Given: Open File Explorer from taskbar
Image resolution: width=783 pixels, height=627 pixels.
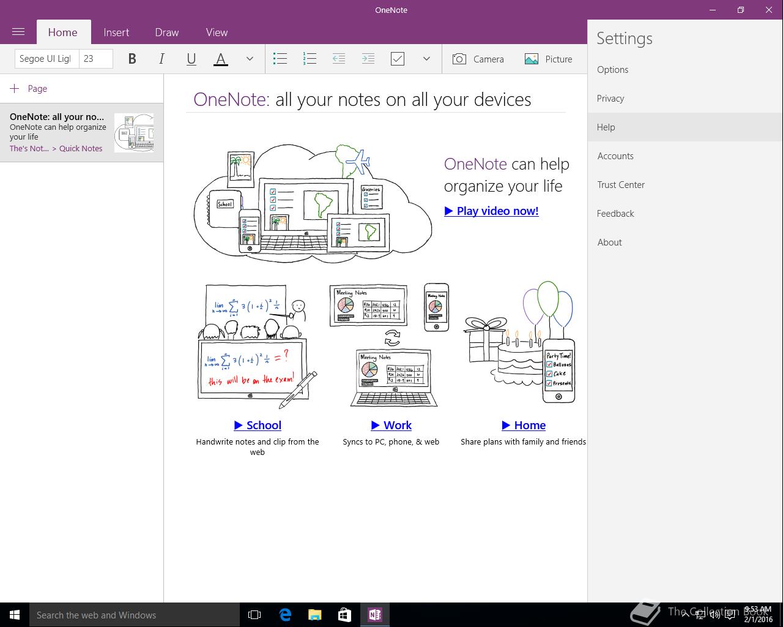Looking at the screenshot, I should tap(315, 615).
